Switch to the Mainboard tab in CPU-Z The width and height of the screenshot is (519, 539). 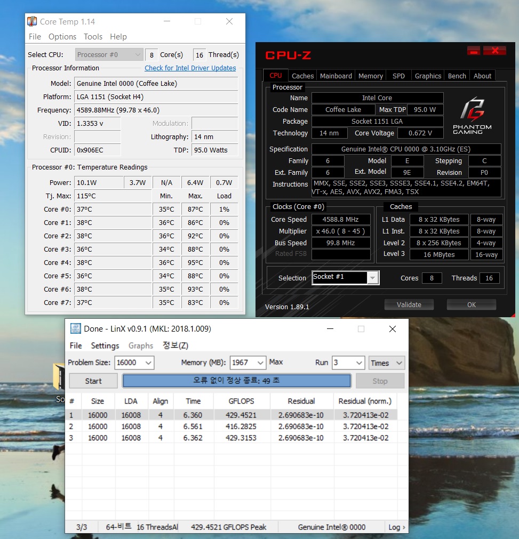click(x=336, y=76)
